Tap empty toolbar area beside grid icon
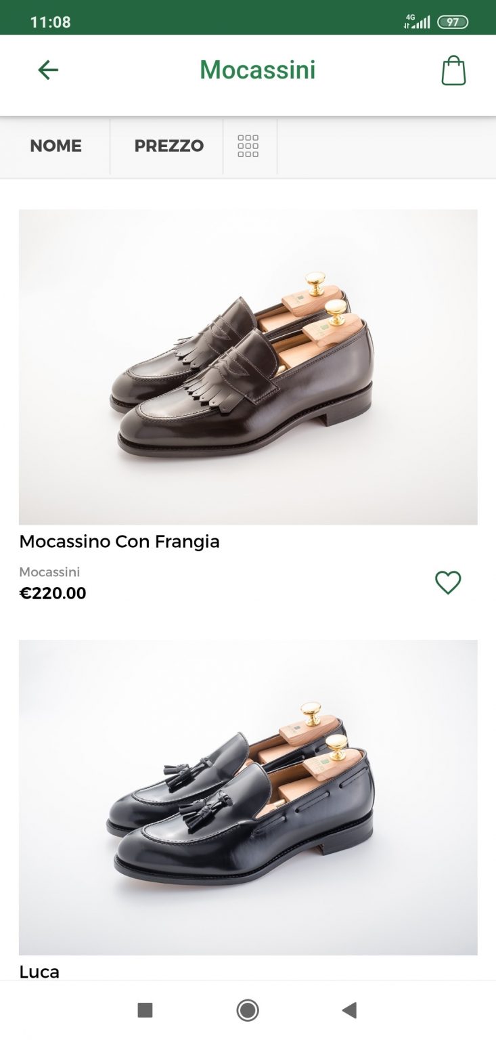Viewport: 496px width, 1040px height. click(x=386, y=146)
